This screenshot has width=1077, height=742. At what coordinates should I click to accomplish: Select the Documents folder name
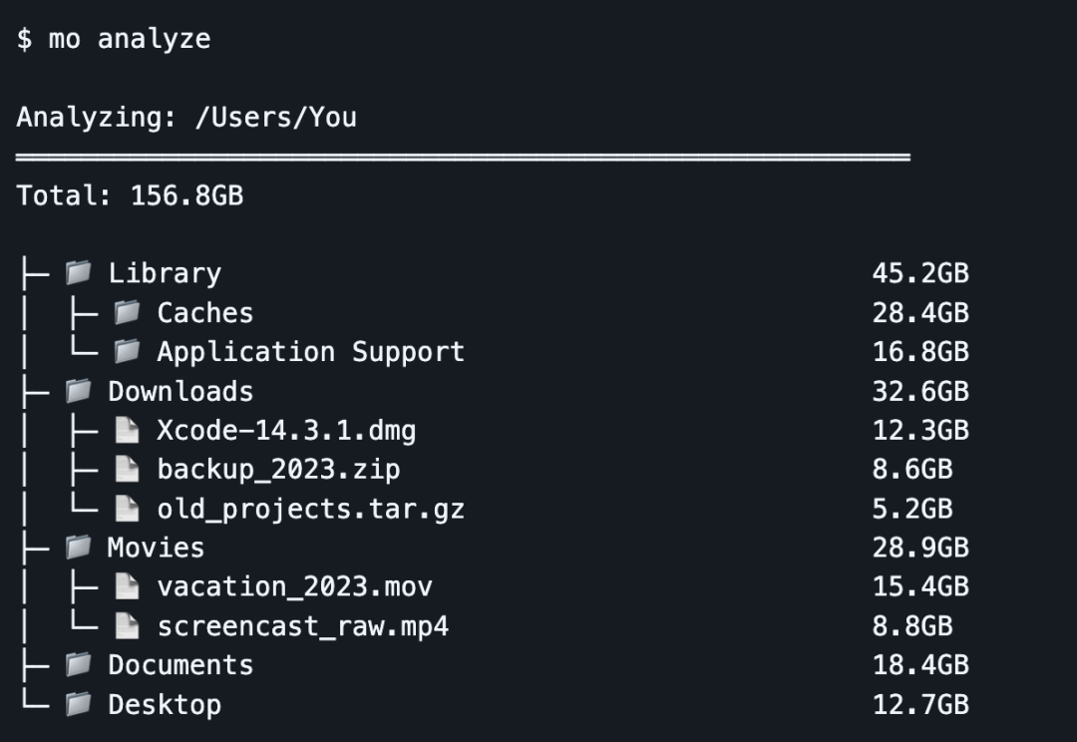(180, 665)
